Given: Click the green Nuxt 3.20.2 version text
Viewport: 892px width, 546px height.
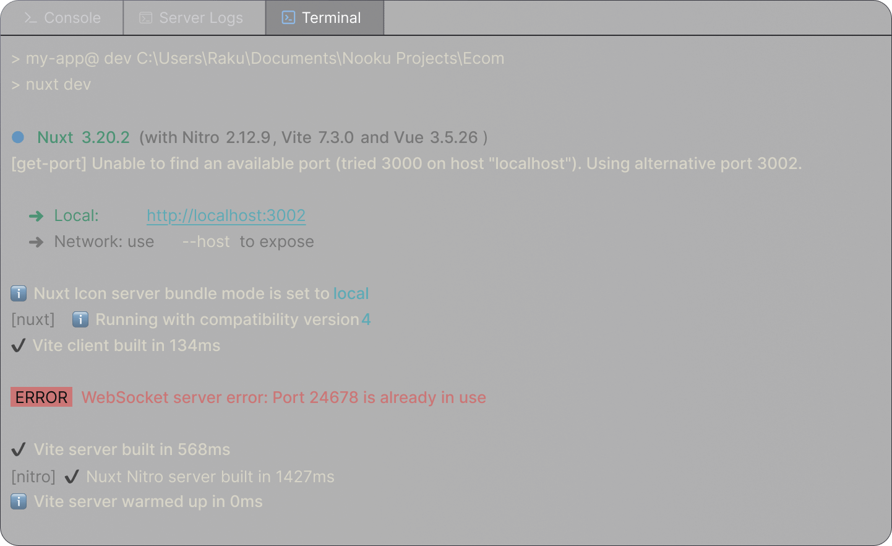Looking at the screenshot, I should click(x=84, y=137).
